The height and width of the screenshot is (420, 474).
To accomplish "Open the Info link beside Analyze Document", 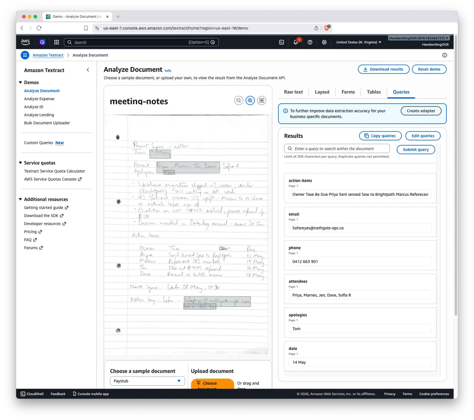I will click(168, 70).
